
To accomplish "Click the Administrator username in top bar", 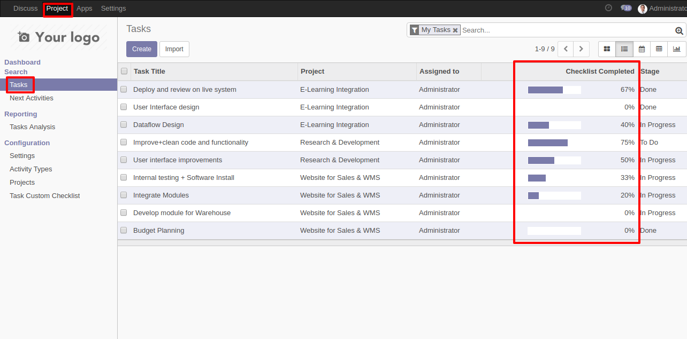I will tap(668, 9).
